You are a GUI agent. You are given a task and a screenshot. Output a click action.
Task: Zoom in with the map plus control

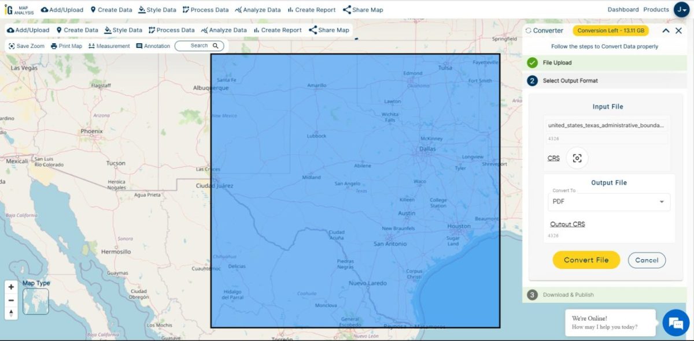11,286
